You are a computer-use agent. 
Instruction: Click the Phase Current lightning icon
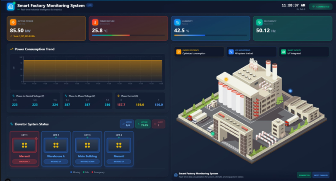point(119,96)
